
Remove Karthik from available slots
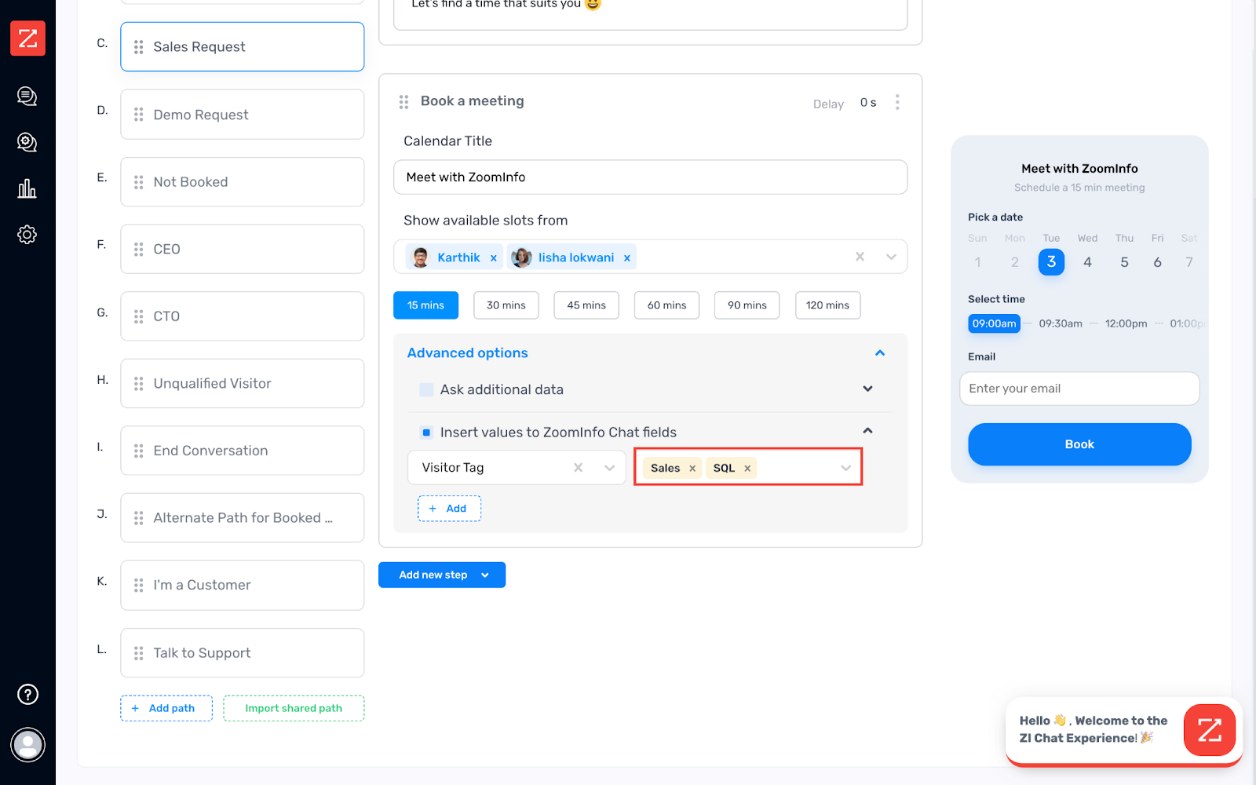click(x=494, y=258)
